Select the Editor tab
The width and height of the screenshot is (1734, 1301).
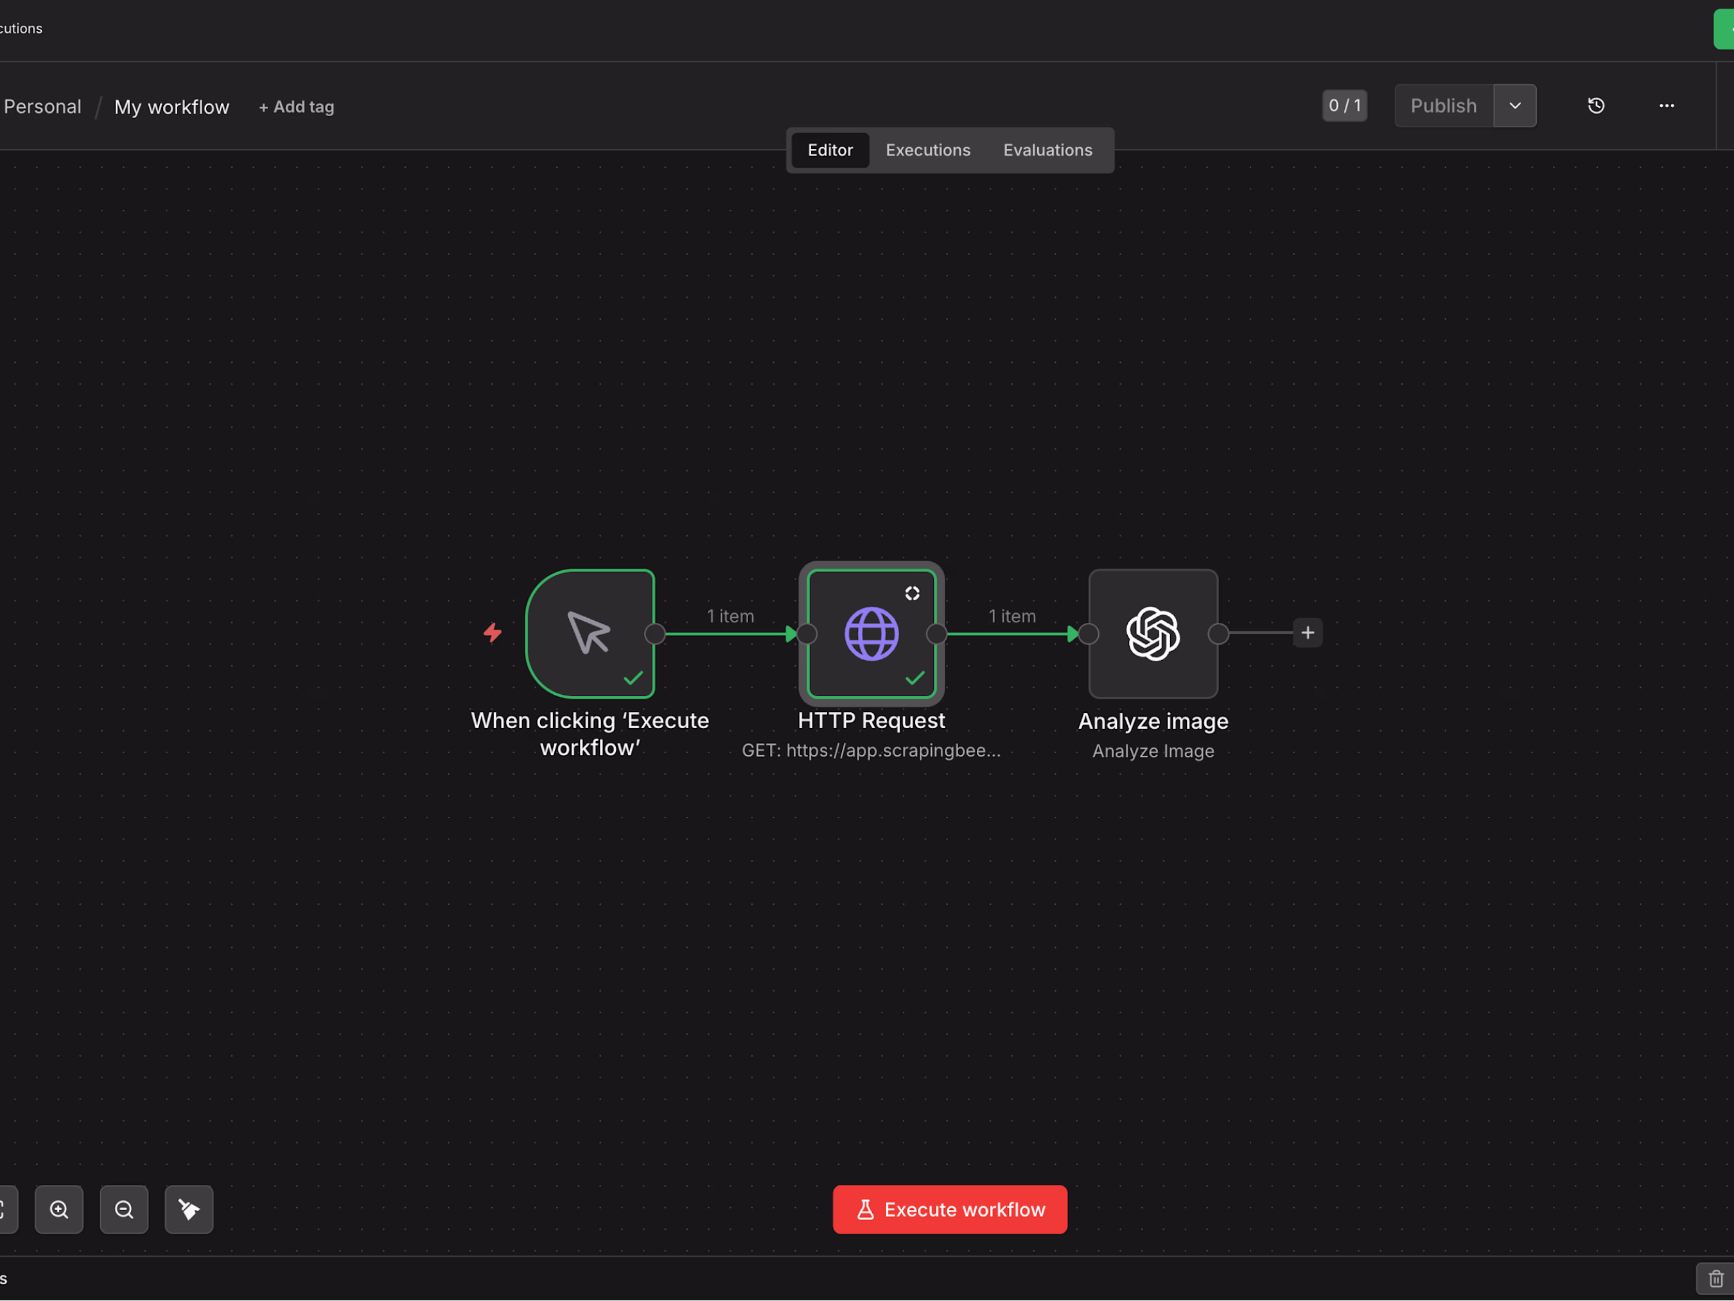(x=830, y=150)
